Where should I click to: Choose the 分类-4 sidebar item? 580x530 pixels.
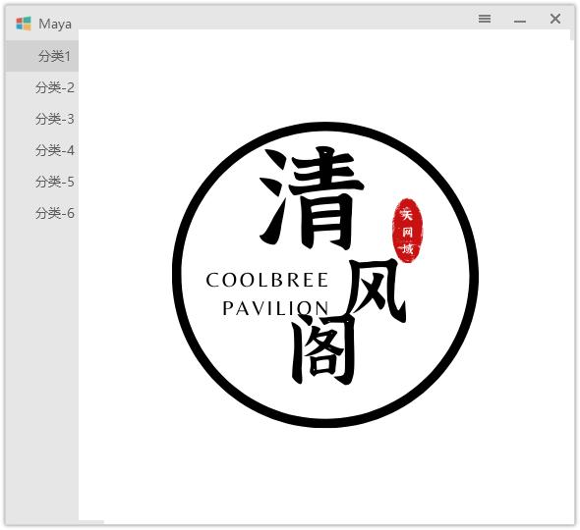click(x=42, y=150)
